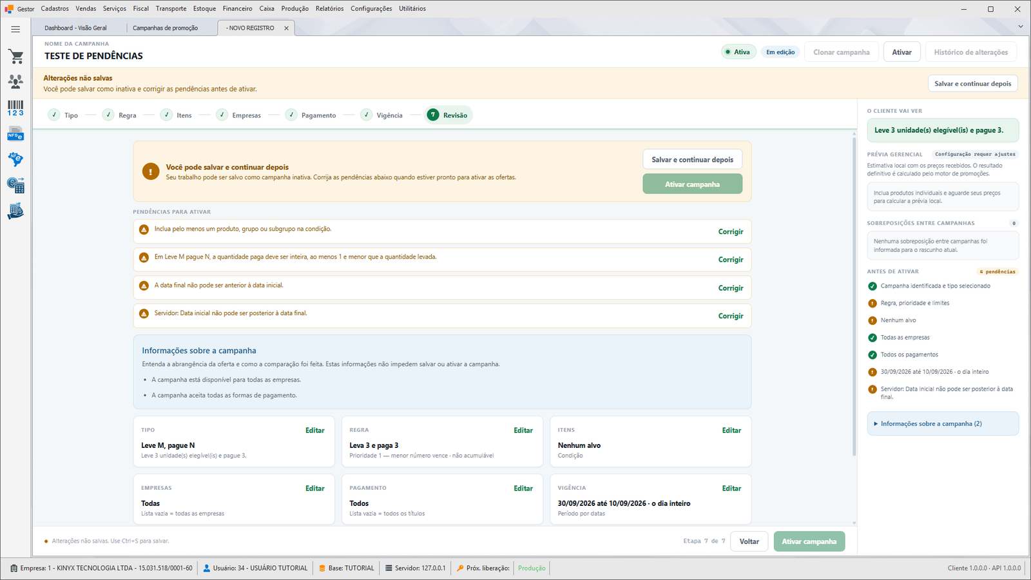Go to the Pagamento step
This screenshot has width=1031, height=580.
pos(311,115)
